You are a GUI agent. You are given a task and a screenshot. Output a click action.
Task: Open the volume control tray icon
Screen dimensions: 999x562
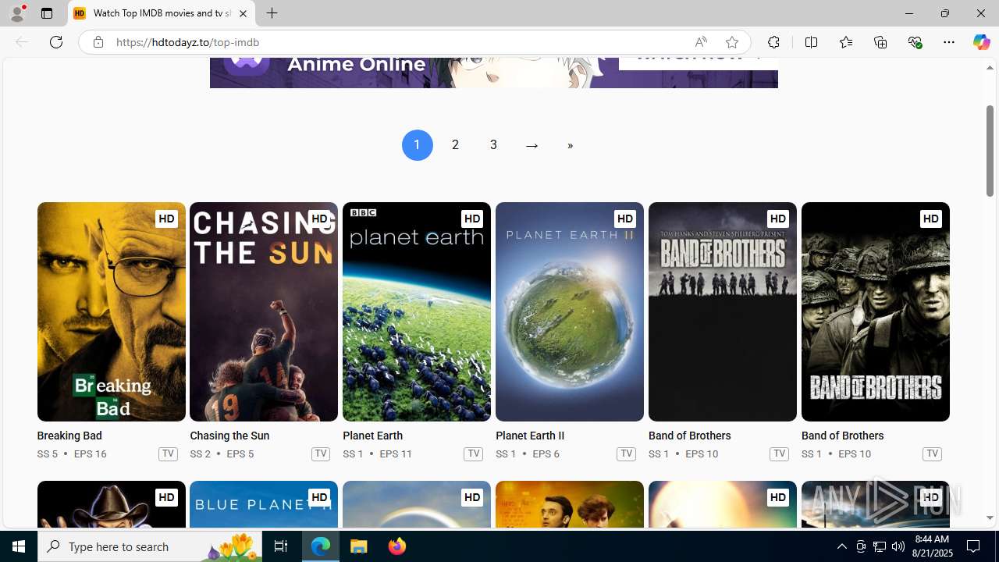(898, 546)
